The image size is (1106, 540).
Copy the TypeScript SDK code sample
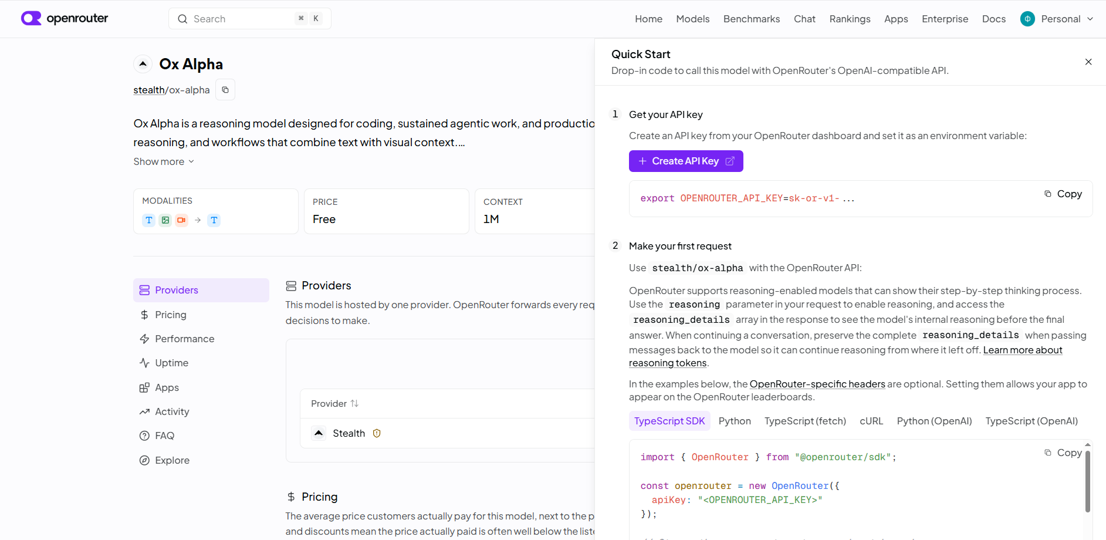1063,453
